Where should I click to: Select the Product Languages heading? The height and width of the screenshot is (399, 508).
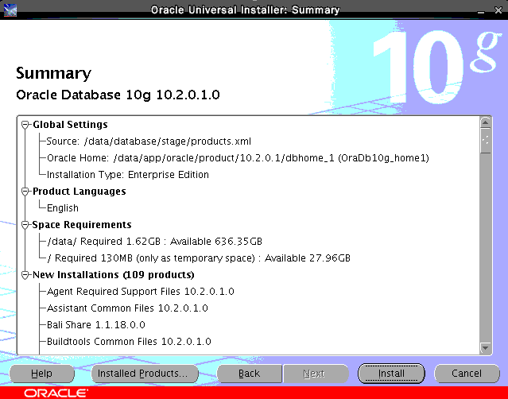tap(79, 192)
